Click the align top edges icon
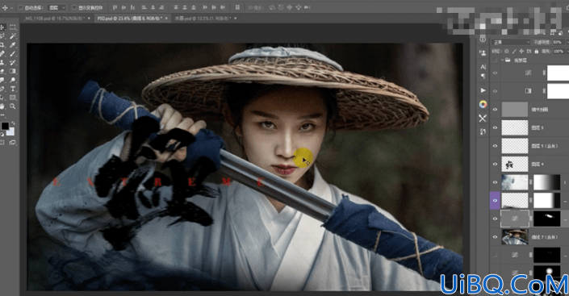The image size is (569, 296). pos(115,7)
